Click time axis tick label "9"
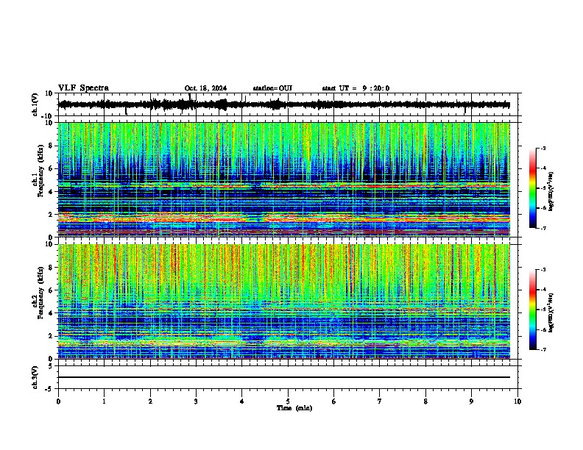Screen dimensions: 583x450 coord(471,401)
